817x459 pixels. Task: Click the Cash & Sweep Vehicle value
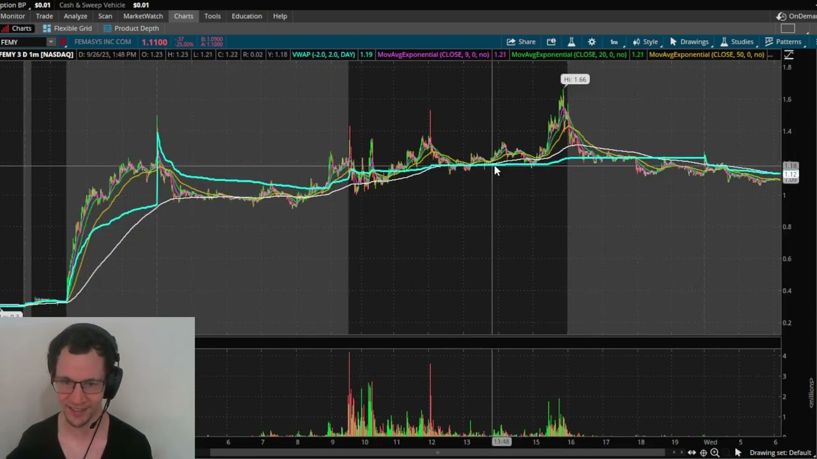141,5
